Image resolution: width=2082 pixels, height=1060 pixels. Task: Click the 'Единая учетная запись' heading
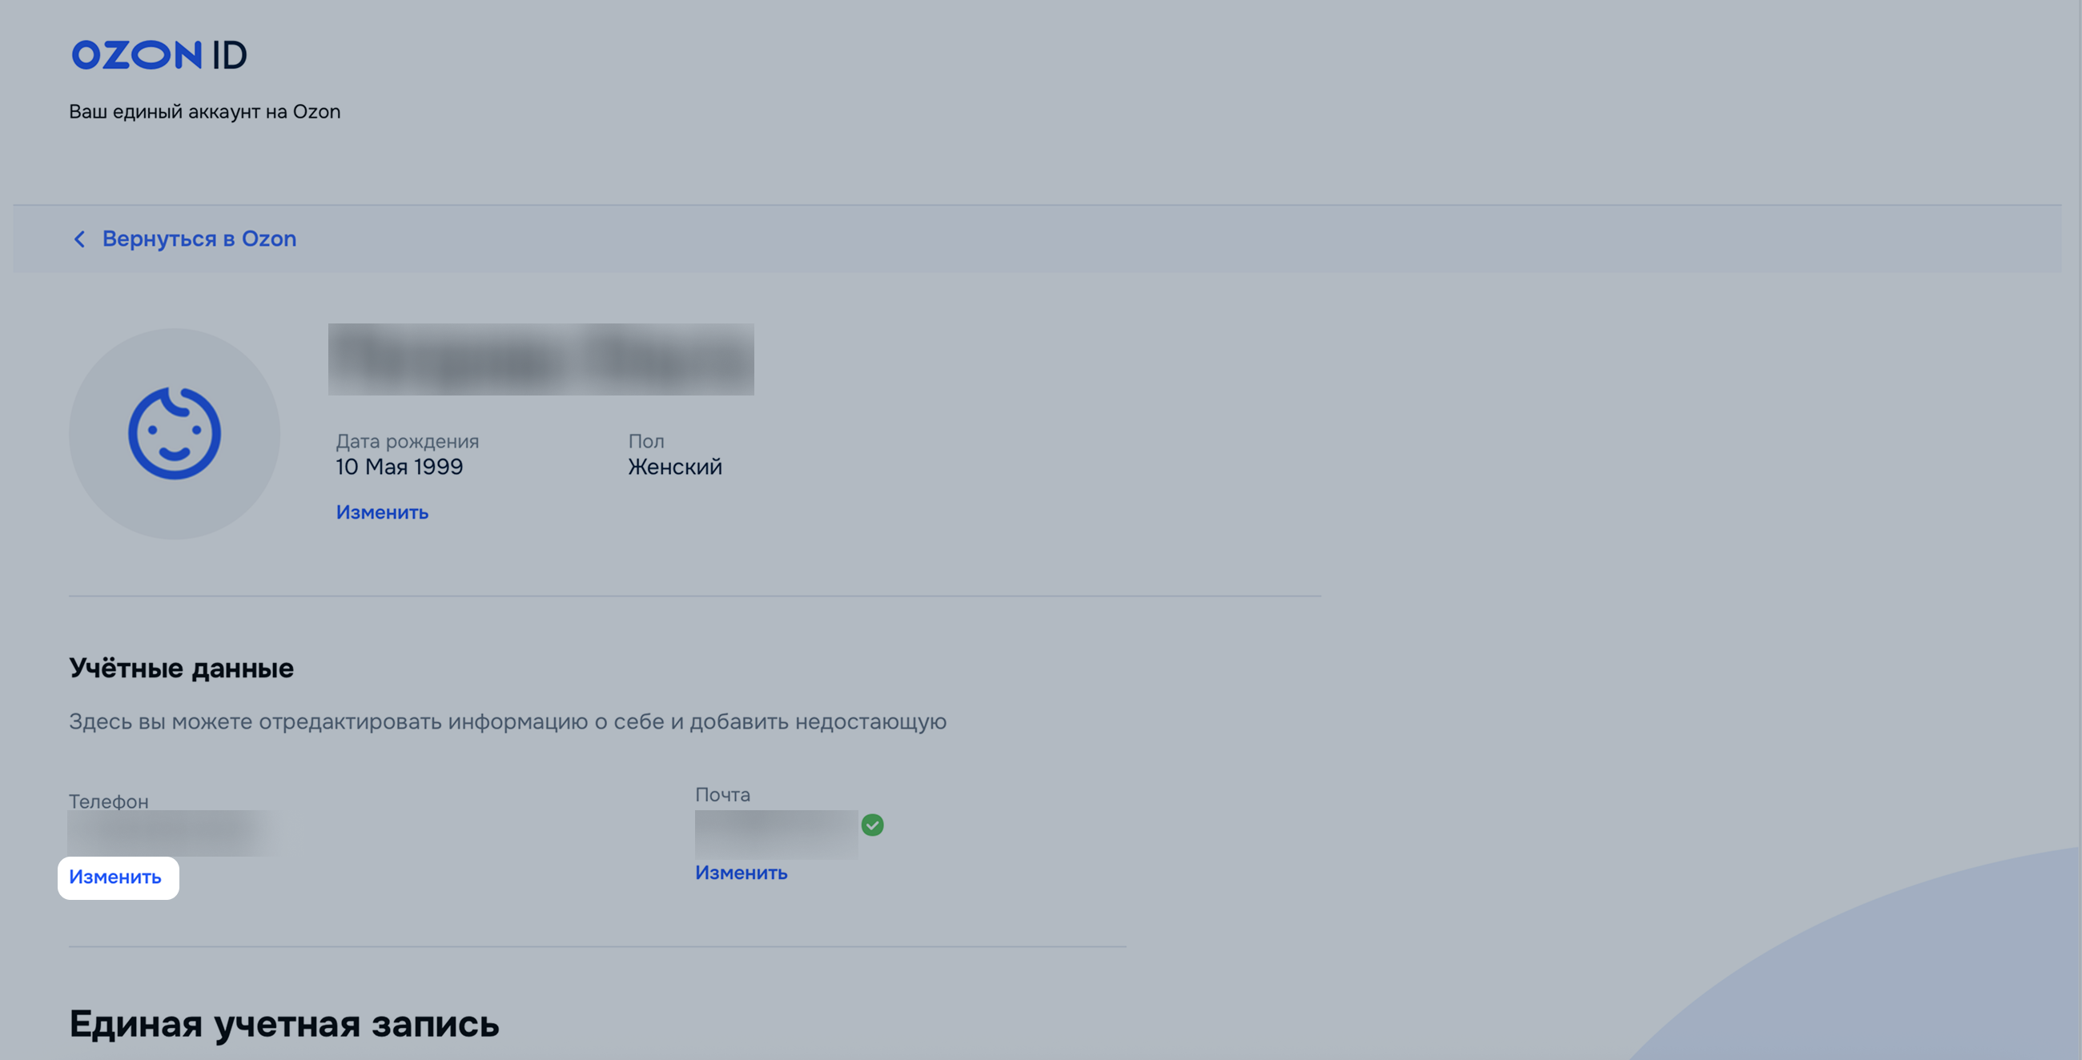point(283,1024)
